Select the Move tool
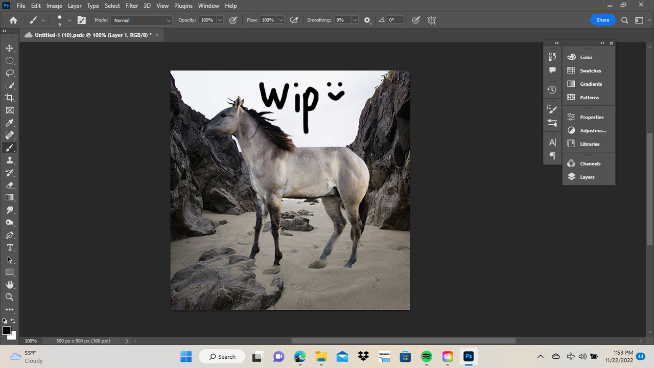654x368 pixels. pyautogui.click(x=10, y=48)
